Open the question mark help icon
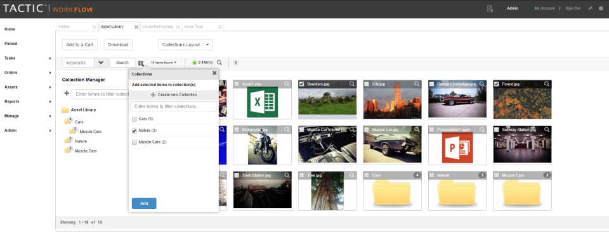609x250 pixels. point(235,63)
